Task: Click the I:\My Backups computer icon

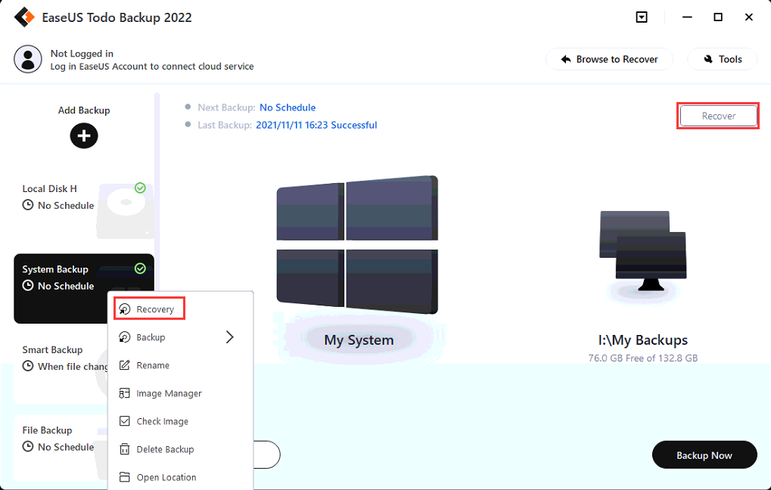Action: (x=643, y=252)
